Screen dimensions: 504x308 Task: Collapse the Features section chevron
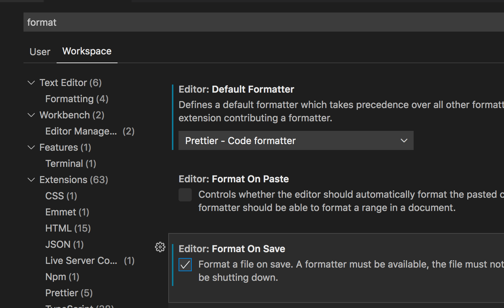point(31,147)
